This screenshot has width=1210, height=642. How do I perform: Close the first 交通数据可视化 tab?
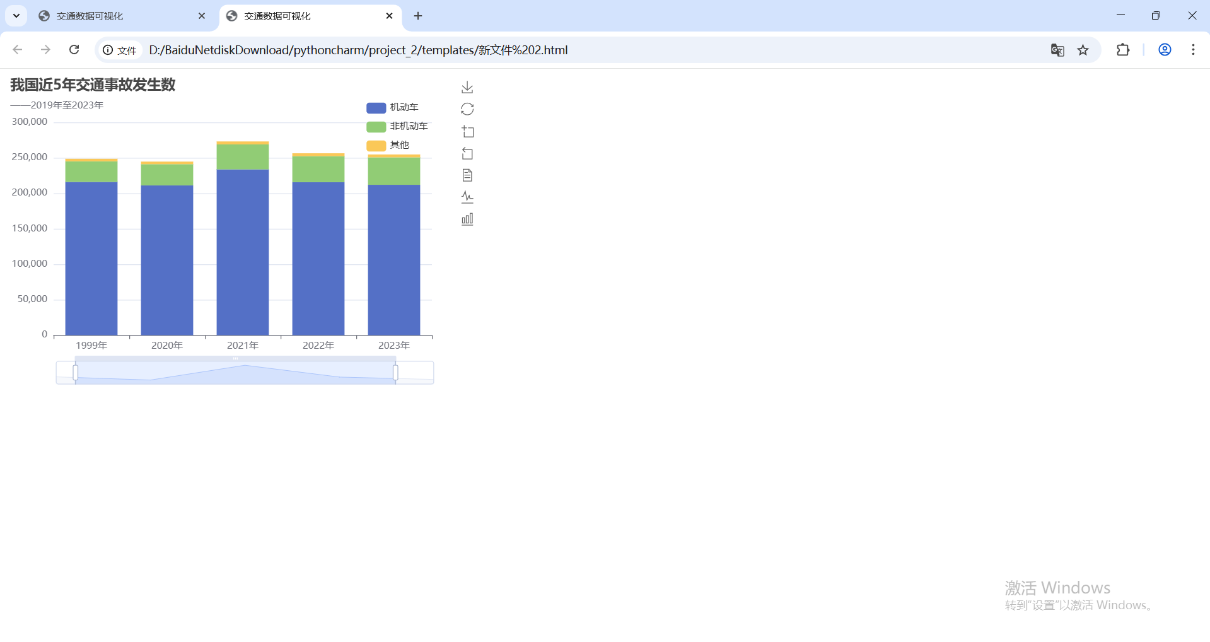[x=202, y=16]
